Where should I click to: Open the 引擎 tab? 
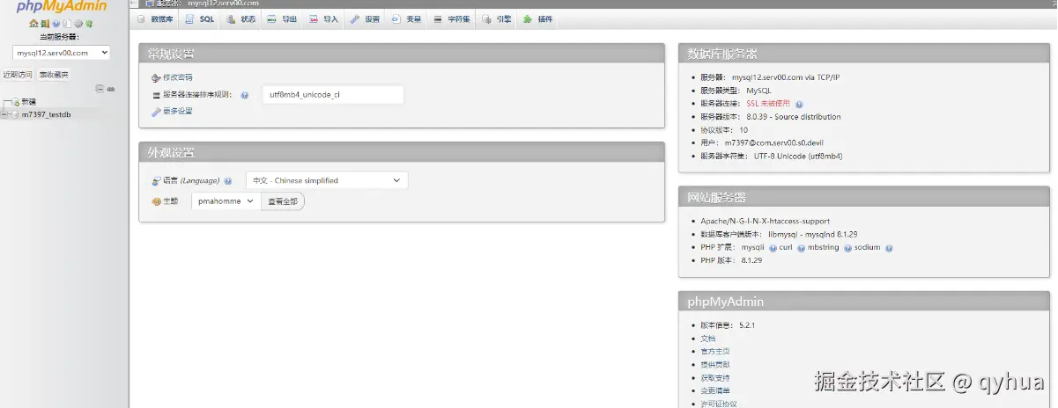pos(496,18)
